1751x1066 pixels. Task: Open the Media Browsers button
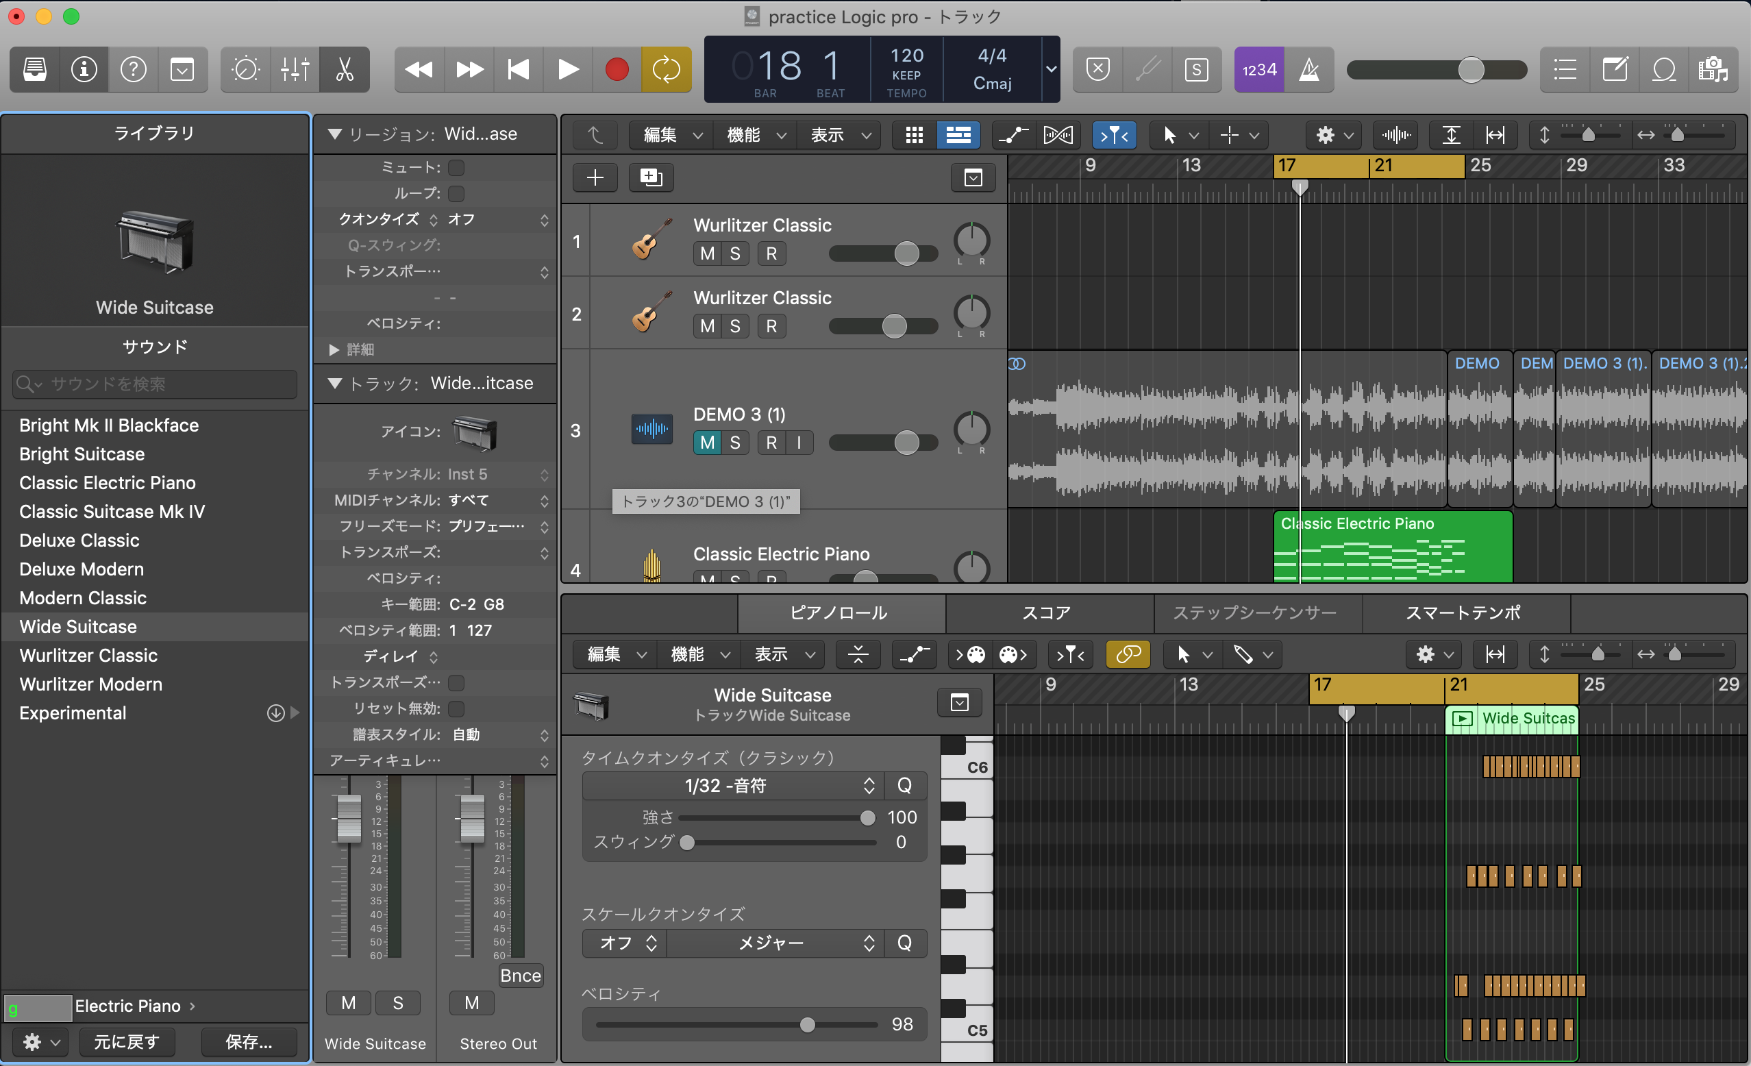(1713, 70)
